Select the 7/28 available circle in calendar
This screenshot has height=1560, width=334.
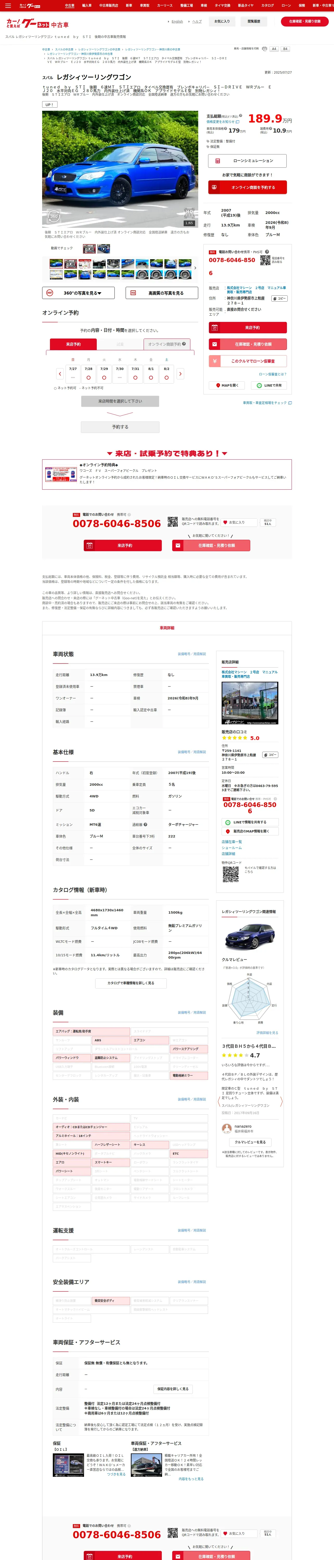[x=88, y=377]
